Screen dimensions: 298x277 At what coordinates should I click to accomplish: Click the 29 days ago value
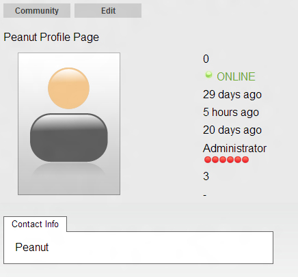pos(232,94)
